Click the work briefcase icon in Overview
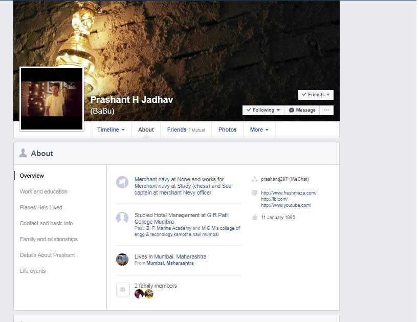This screenshot has width=419, height=322. (x=122, y=182)
